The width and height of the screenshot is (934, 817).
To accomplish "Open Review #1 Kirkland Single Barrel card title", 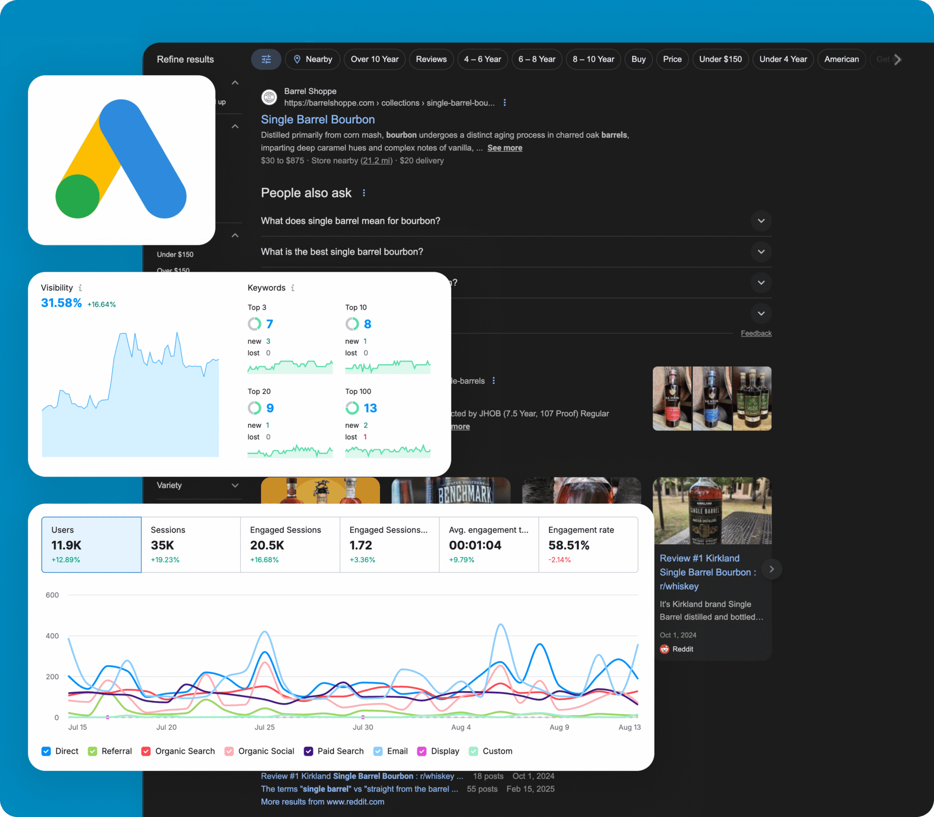I will (708, 572).
